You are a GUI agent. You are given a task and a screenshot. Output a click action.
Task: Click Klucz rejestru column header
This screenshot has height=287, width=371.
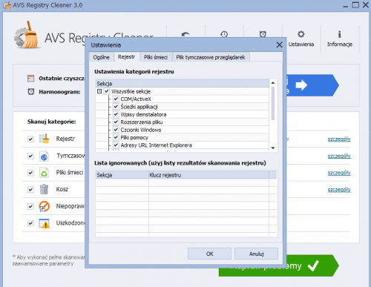pos(209,175)
